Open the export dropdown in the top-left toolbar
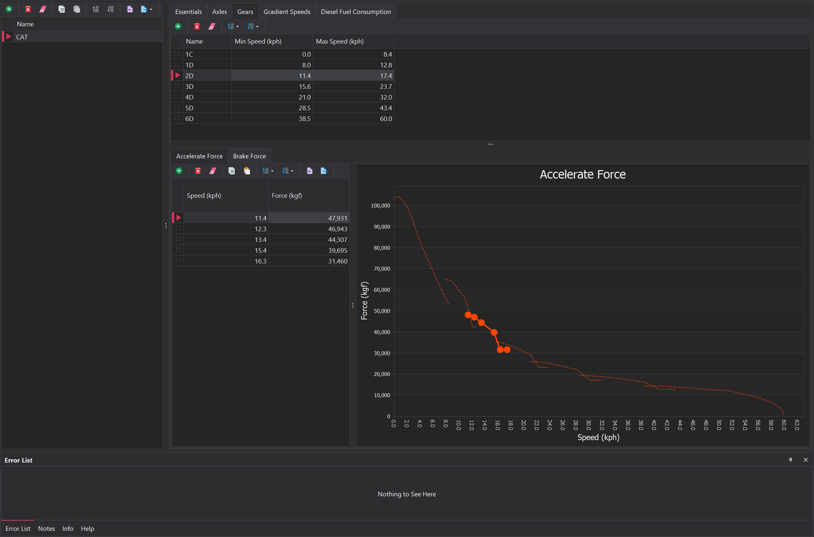Viewport: 814px width, 537px height. pos(151,9)
